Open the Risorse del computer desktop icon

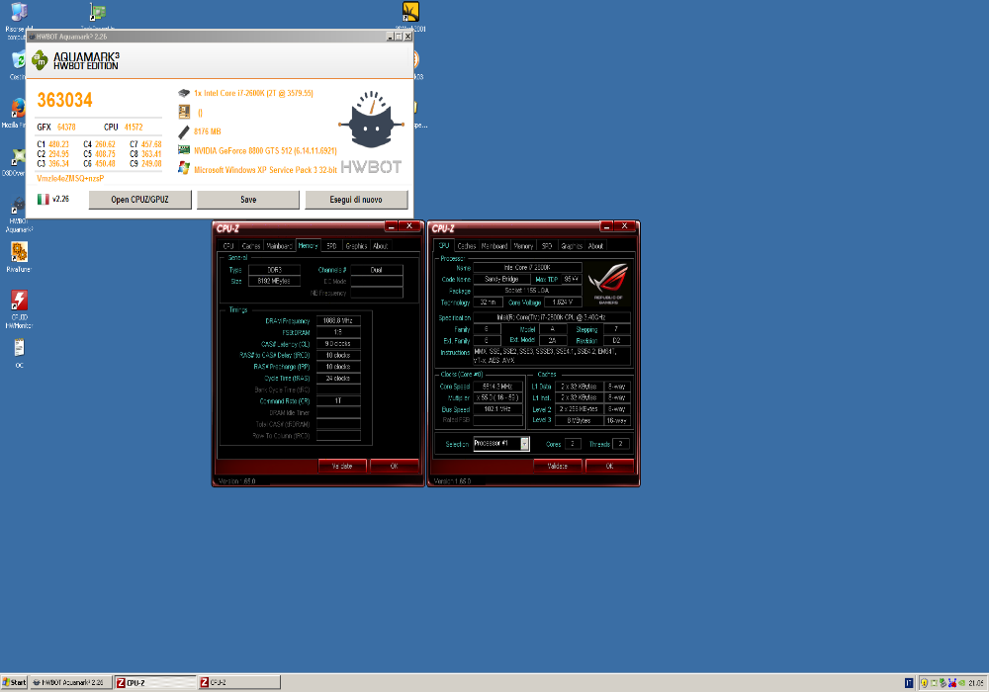[x=20, y=11]
